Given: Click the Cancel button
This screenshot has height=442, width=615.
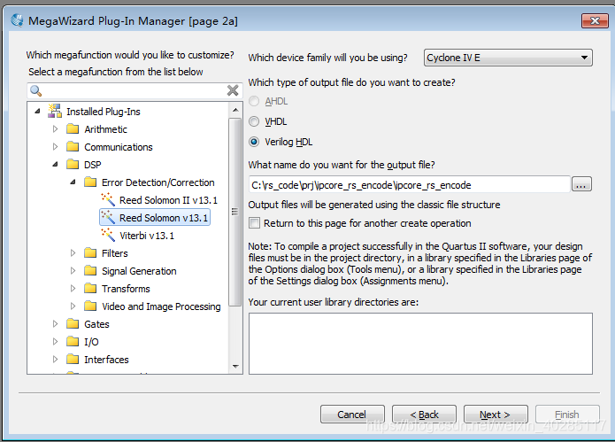Looking at the screenshot, I should point(352,415).
